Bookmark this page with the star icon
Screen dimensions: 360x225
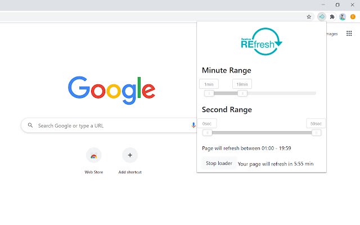click(309, 17)
